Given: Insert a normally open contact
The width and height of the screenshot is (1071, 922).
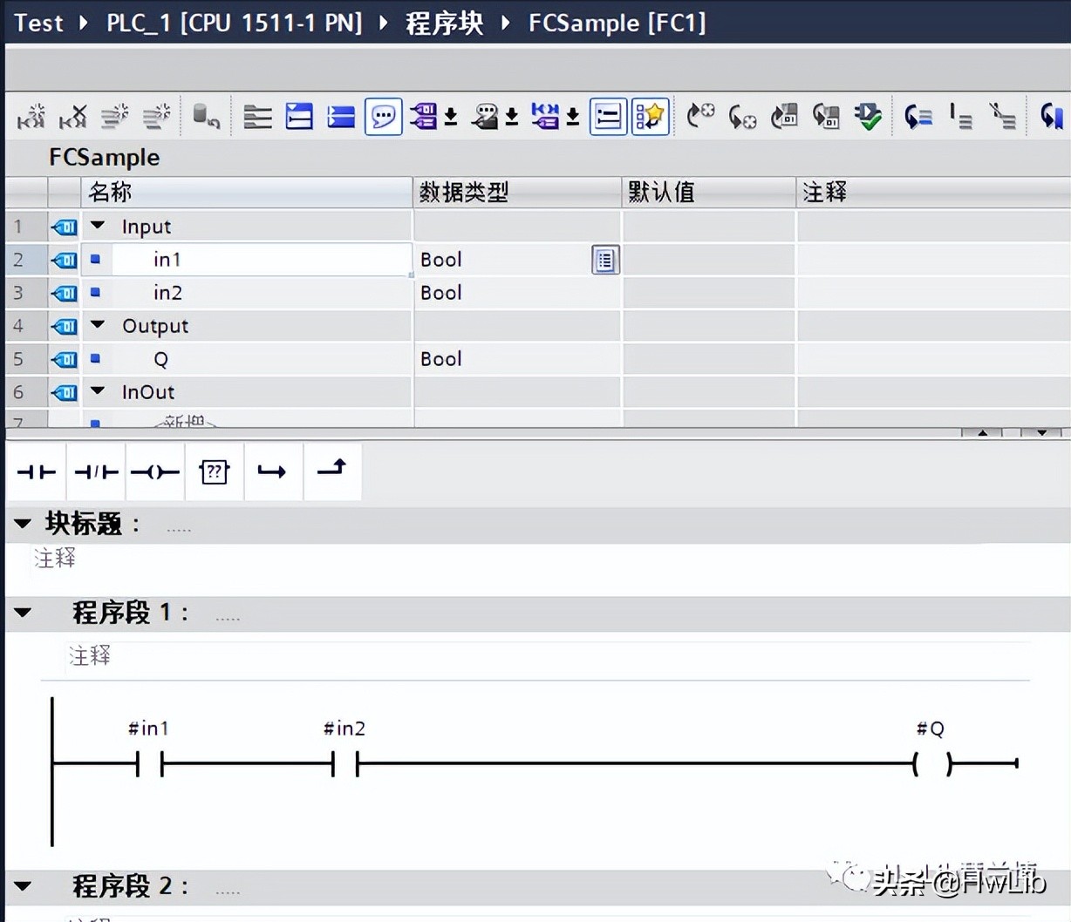Looking at the screenshot, I should point(37,472).
